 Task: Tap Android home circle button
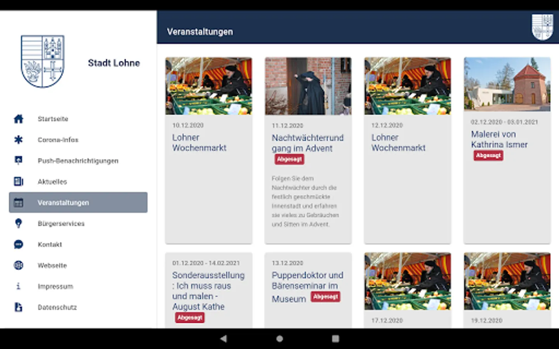tap(279, 339)
